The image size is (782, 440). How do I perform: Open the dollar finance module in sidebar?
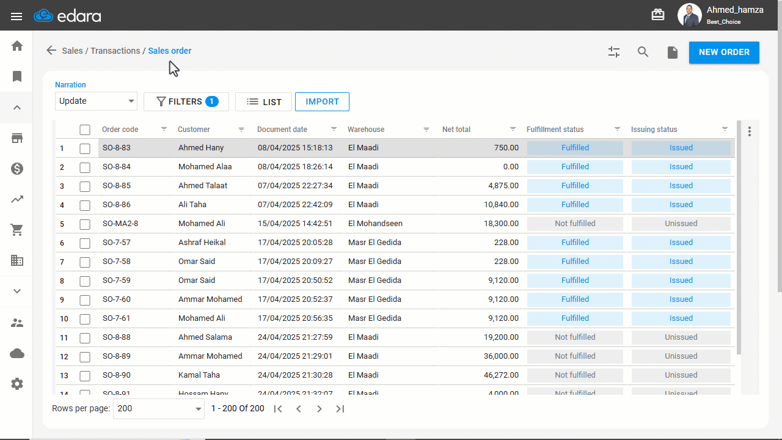[17, 169]
